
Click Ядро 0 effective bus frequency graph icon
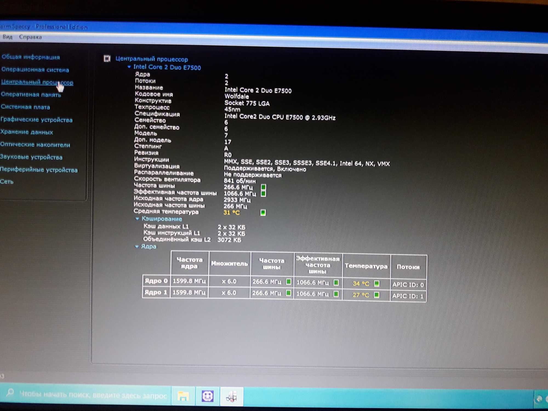tap(336, 282)
